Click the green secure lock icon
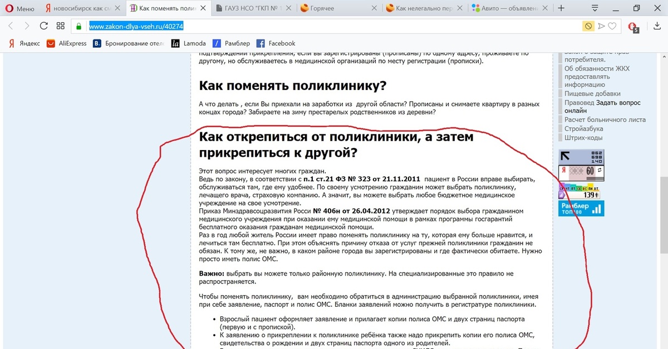Image resolution: width=668 pixels, height=349 pixels. tap(79, 26)
